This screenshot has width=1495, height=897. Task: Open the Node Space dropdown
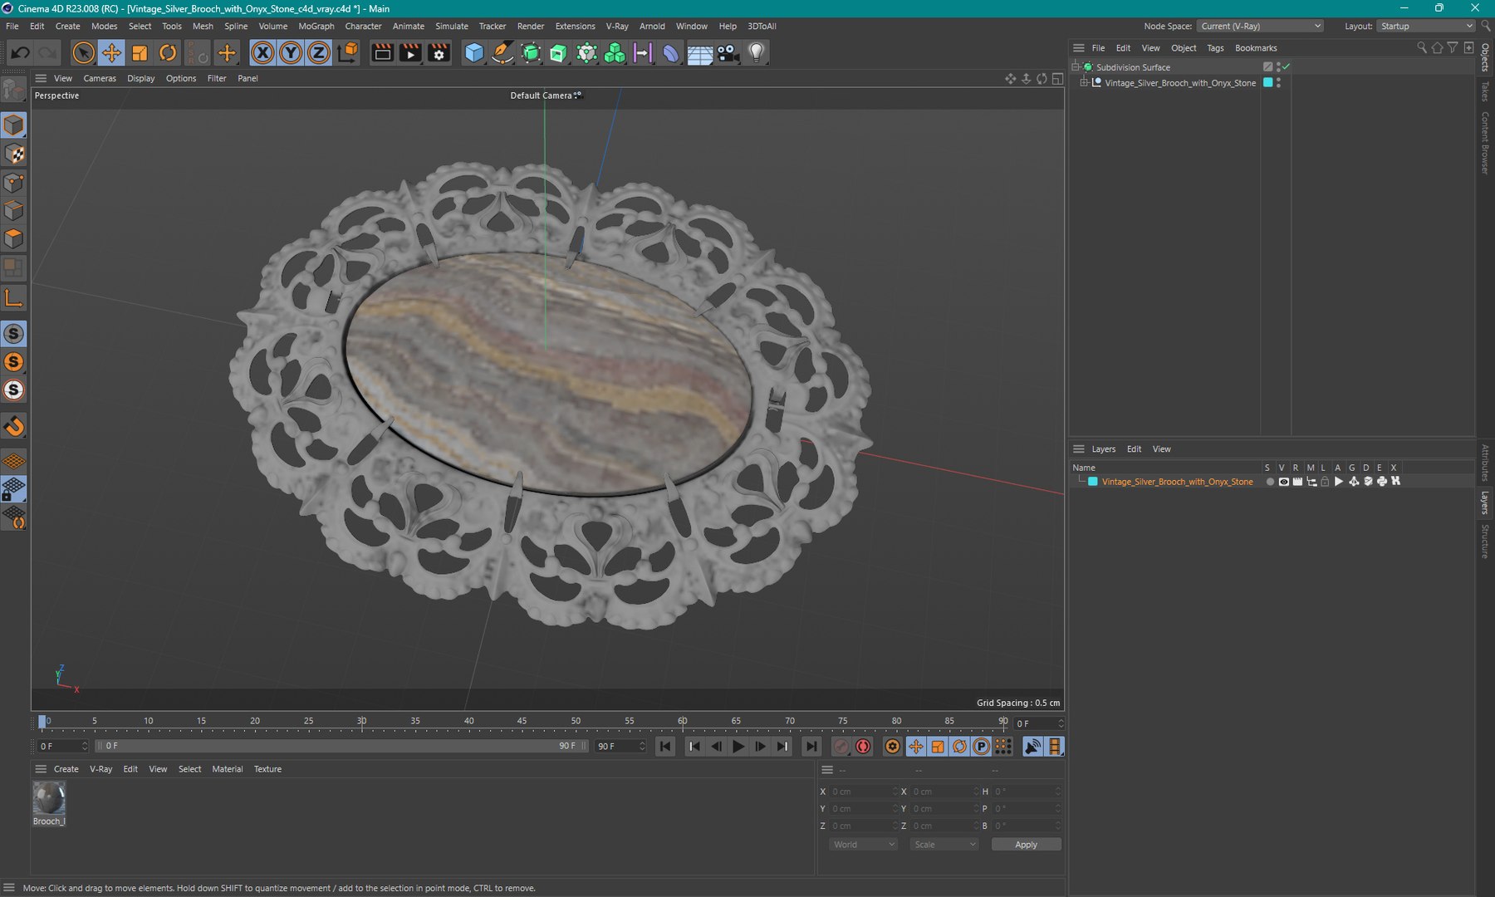[x=1260, y=26]
